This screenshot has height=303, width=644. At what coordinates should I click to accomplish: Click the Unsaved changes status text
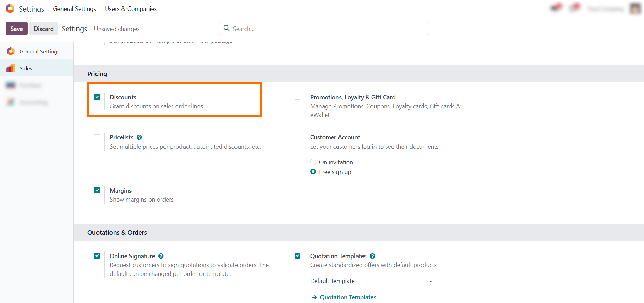click(117, 29)
